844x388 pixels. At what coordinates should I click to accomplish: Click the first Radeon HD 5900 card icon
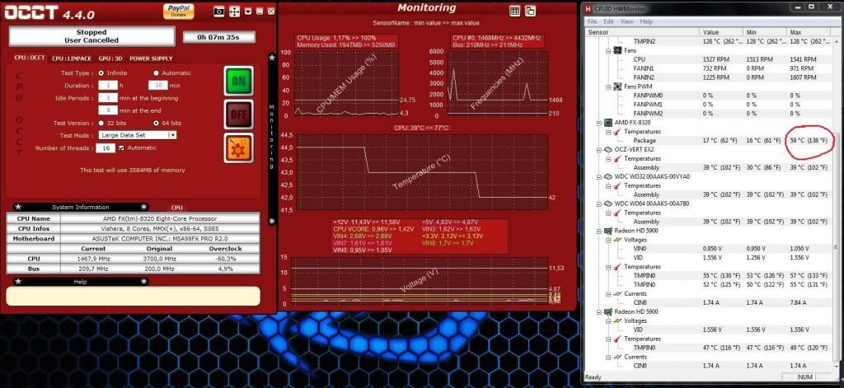pyautogui.click(x=609, y=231)
